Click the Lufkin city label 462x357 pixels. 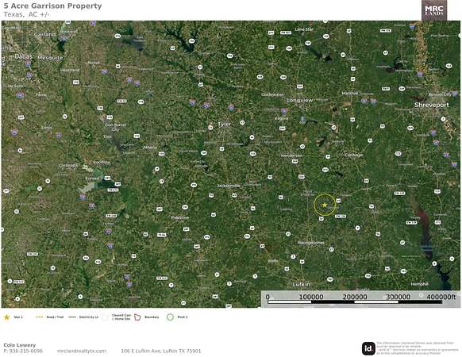coord(302,284)
